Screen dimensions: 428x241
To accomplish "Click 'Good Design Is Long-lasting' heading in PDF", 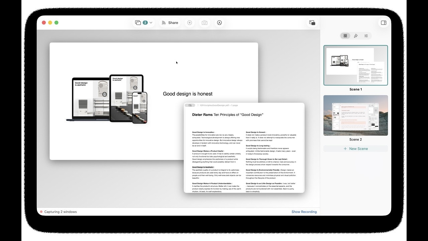I will 258,146.
